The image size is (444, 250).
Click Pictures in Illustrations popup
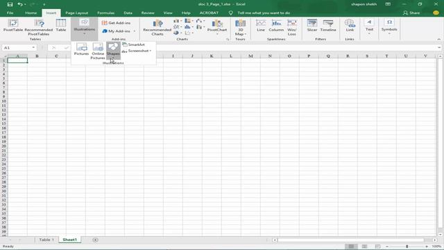click(x=81, y=49)
